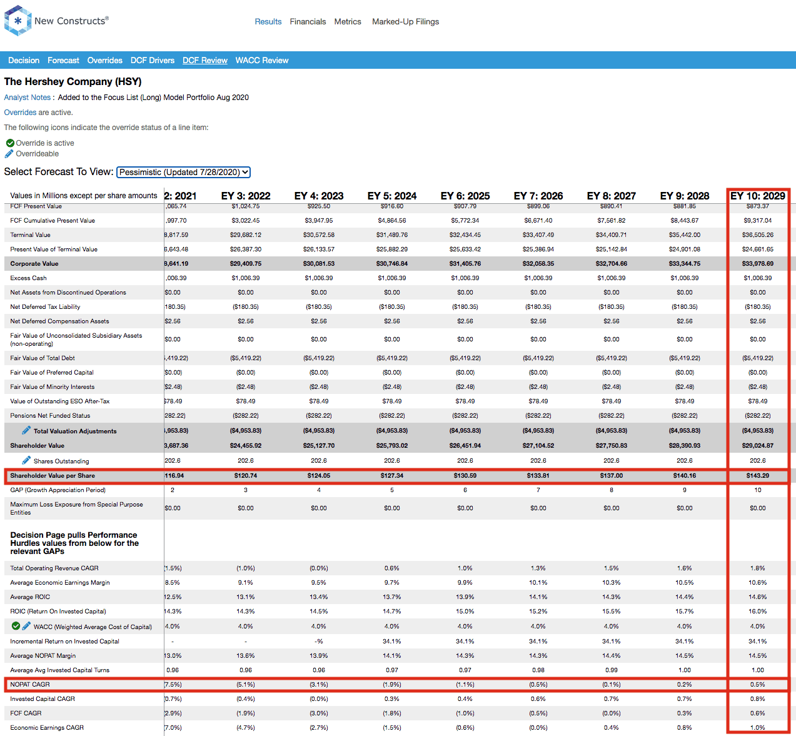Click the '$29,024.87' shareholder value cell

[758, 446]
